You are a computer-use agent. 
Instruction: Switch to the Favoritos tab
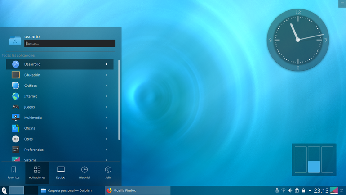point(13,172)
